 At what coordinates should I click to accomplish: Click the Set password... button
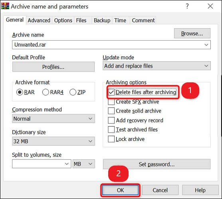coord(157,164)
